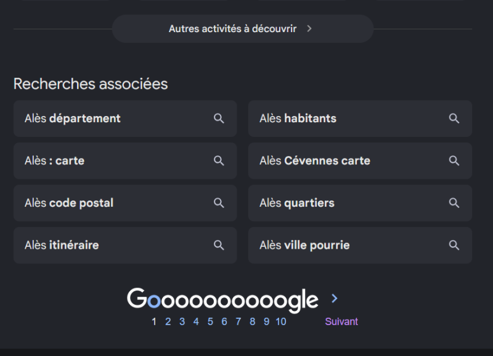493x356 pixels.
Task: Click search icon beside Alès habitants
Action: pos(454,118)
